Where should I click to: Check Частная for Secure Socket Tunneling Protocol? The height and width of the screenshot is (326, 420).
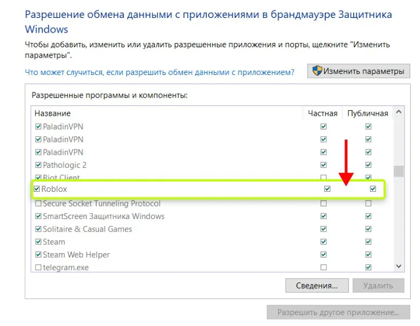pyautogui.click(x=324, y=204)
